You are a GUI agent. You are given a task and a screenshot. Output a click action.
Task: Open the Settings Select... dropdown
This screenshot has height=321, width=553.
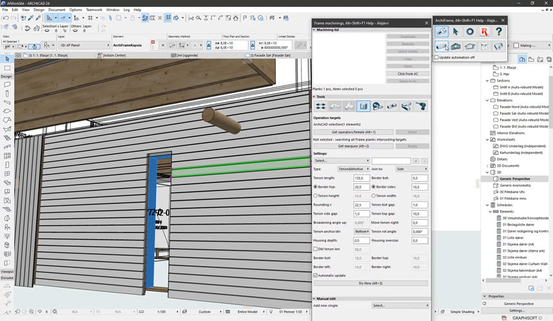[x=341, y=160]
